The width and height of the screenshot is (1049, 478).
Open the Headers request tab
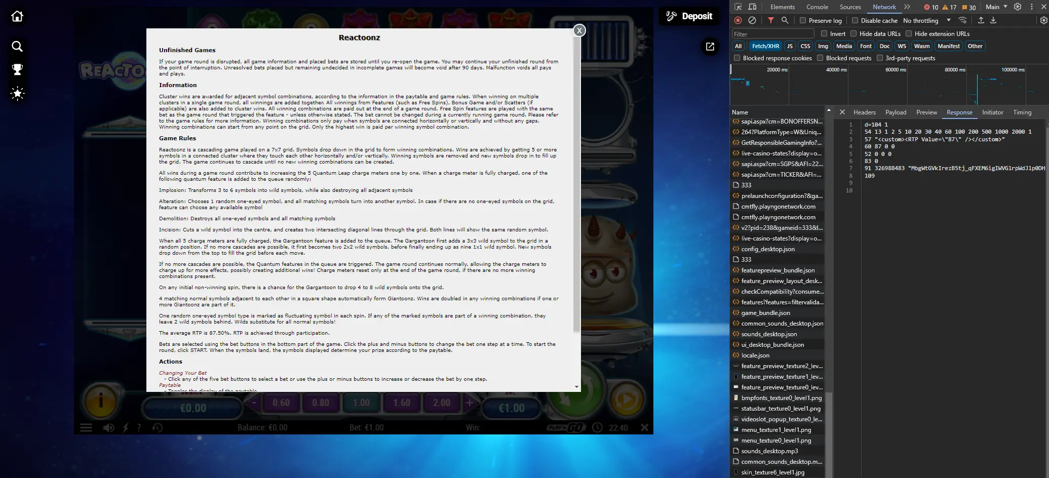click(x=864, y=112)
